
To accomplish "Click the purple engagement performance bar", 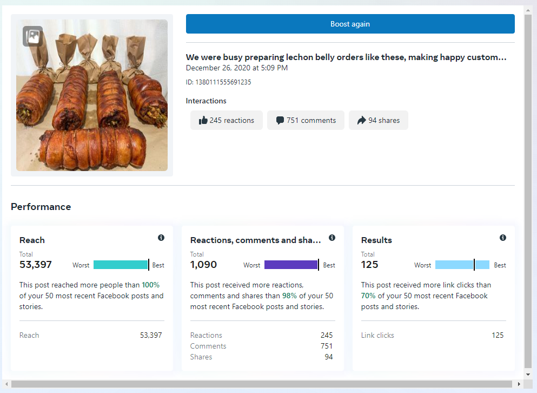I will [291, 265].
